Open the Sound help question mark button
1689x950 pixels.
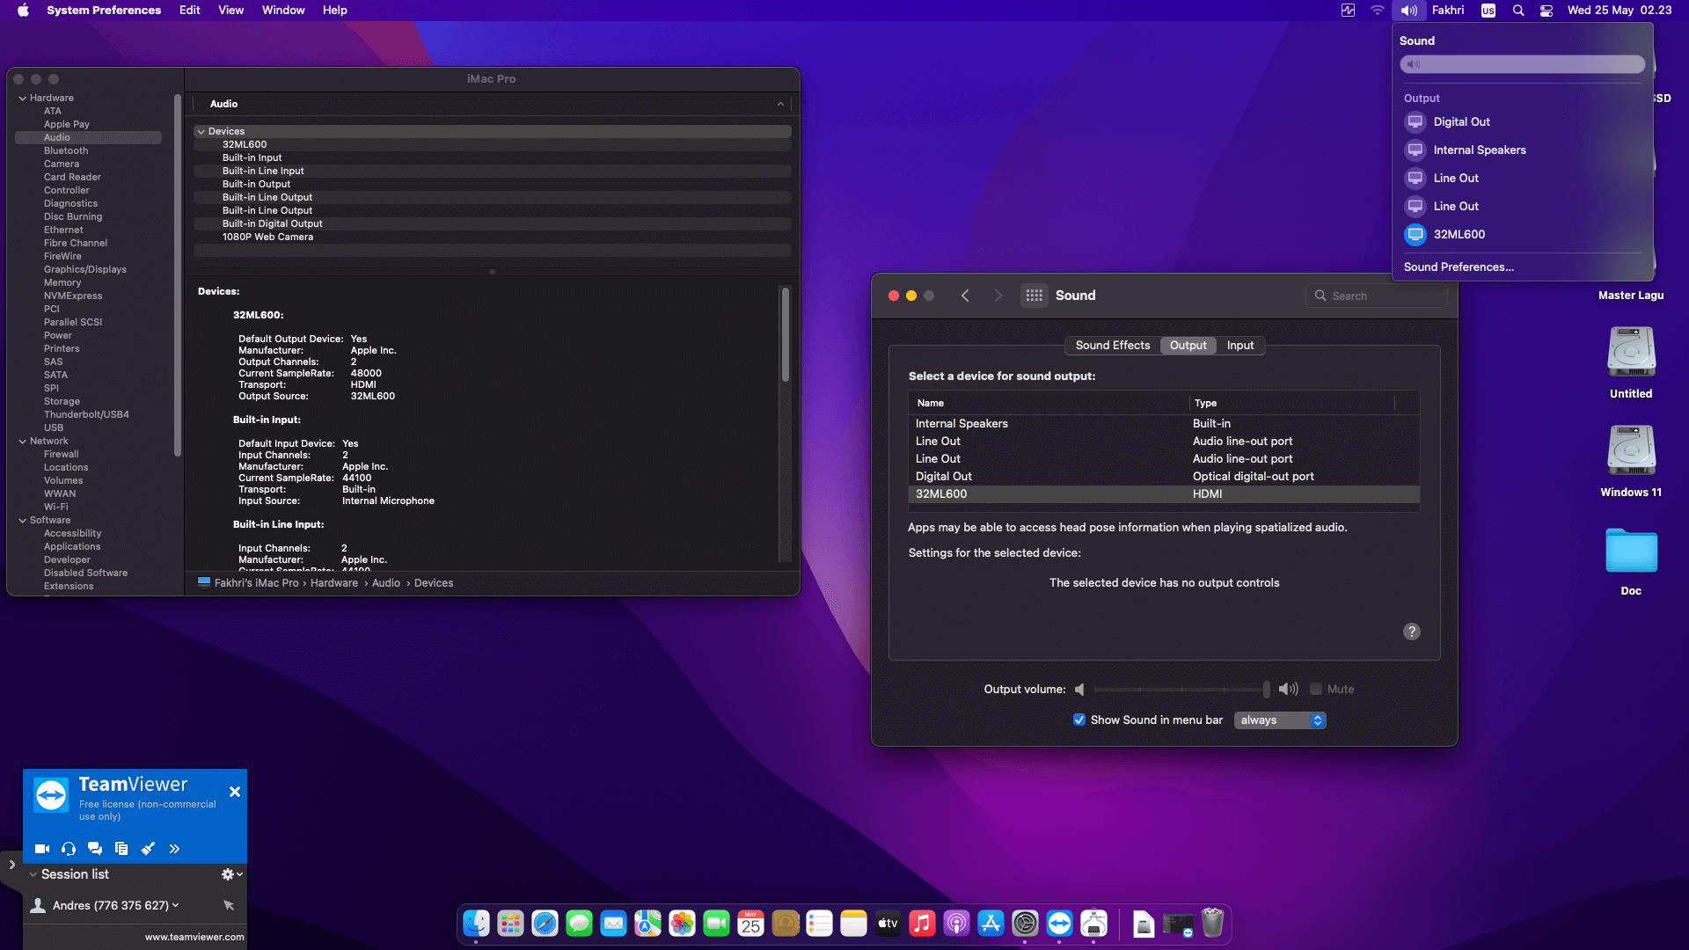tap(1411, 632)
